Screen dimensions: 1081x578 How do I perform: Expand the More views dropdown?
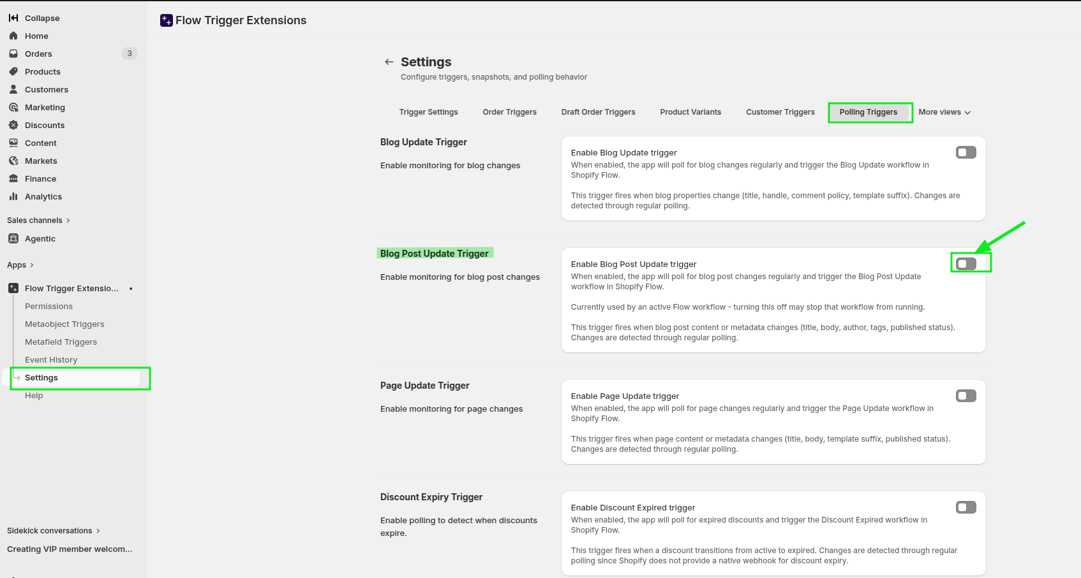click(944, 112)
